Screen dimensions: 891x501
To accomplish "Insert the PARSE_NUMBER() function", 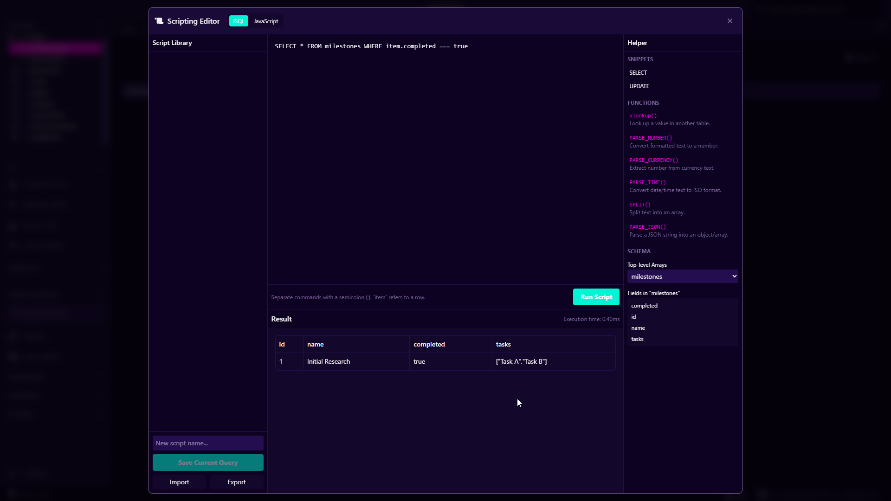I will (x=650, y=138).
